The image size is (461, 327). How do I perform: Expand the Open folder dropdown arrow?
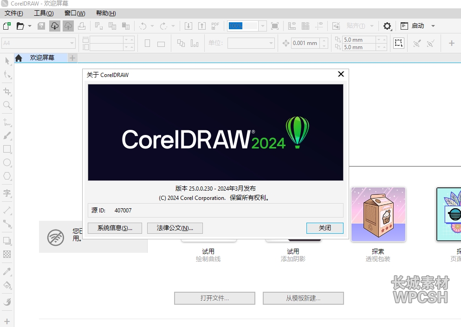click(29, 26)
